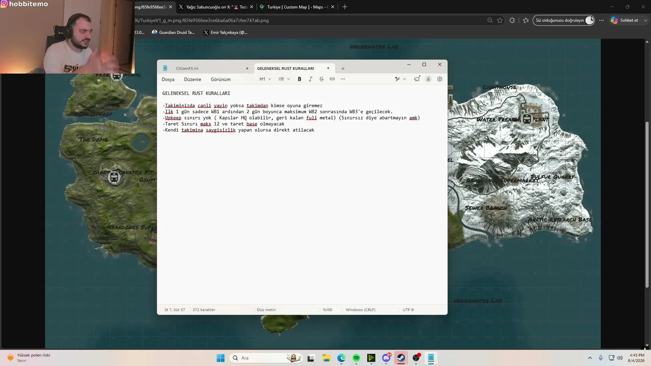Open Notepad from the taskbar
The image size is (651, 366).
pos(431,358)
